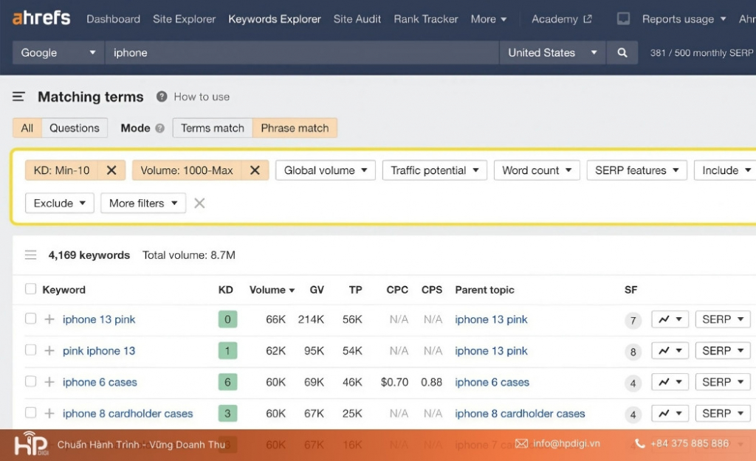Add iphone 8 cardholder cases with plus icon
Screen dimensions: 756x461
click(x=49, y=413)
